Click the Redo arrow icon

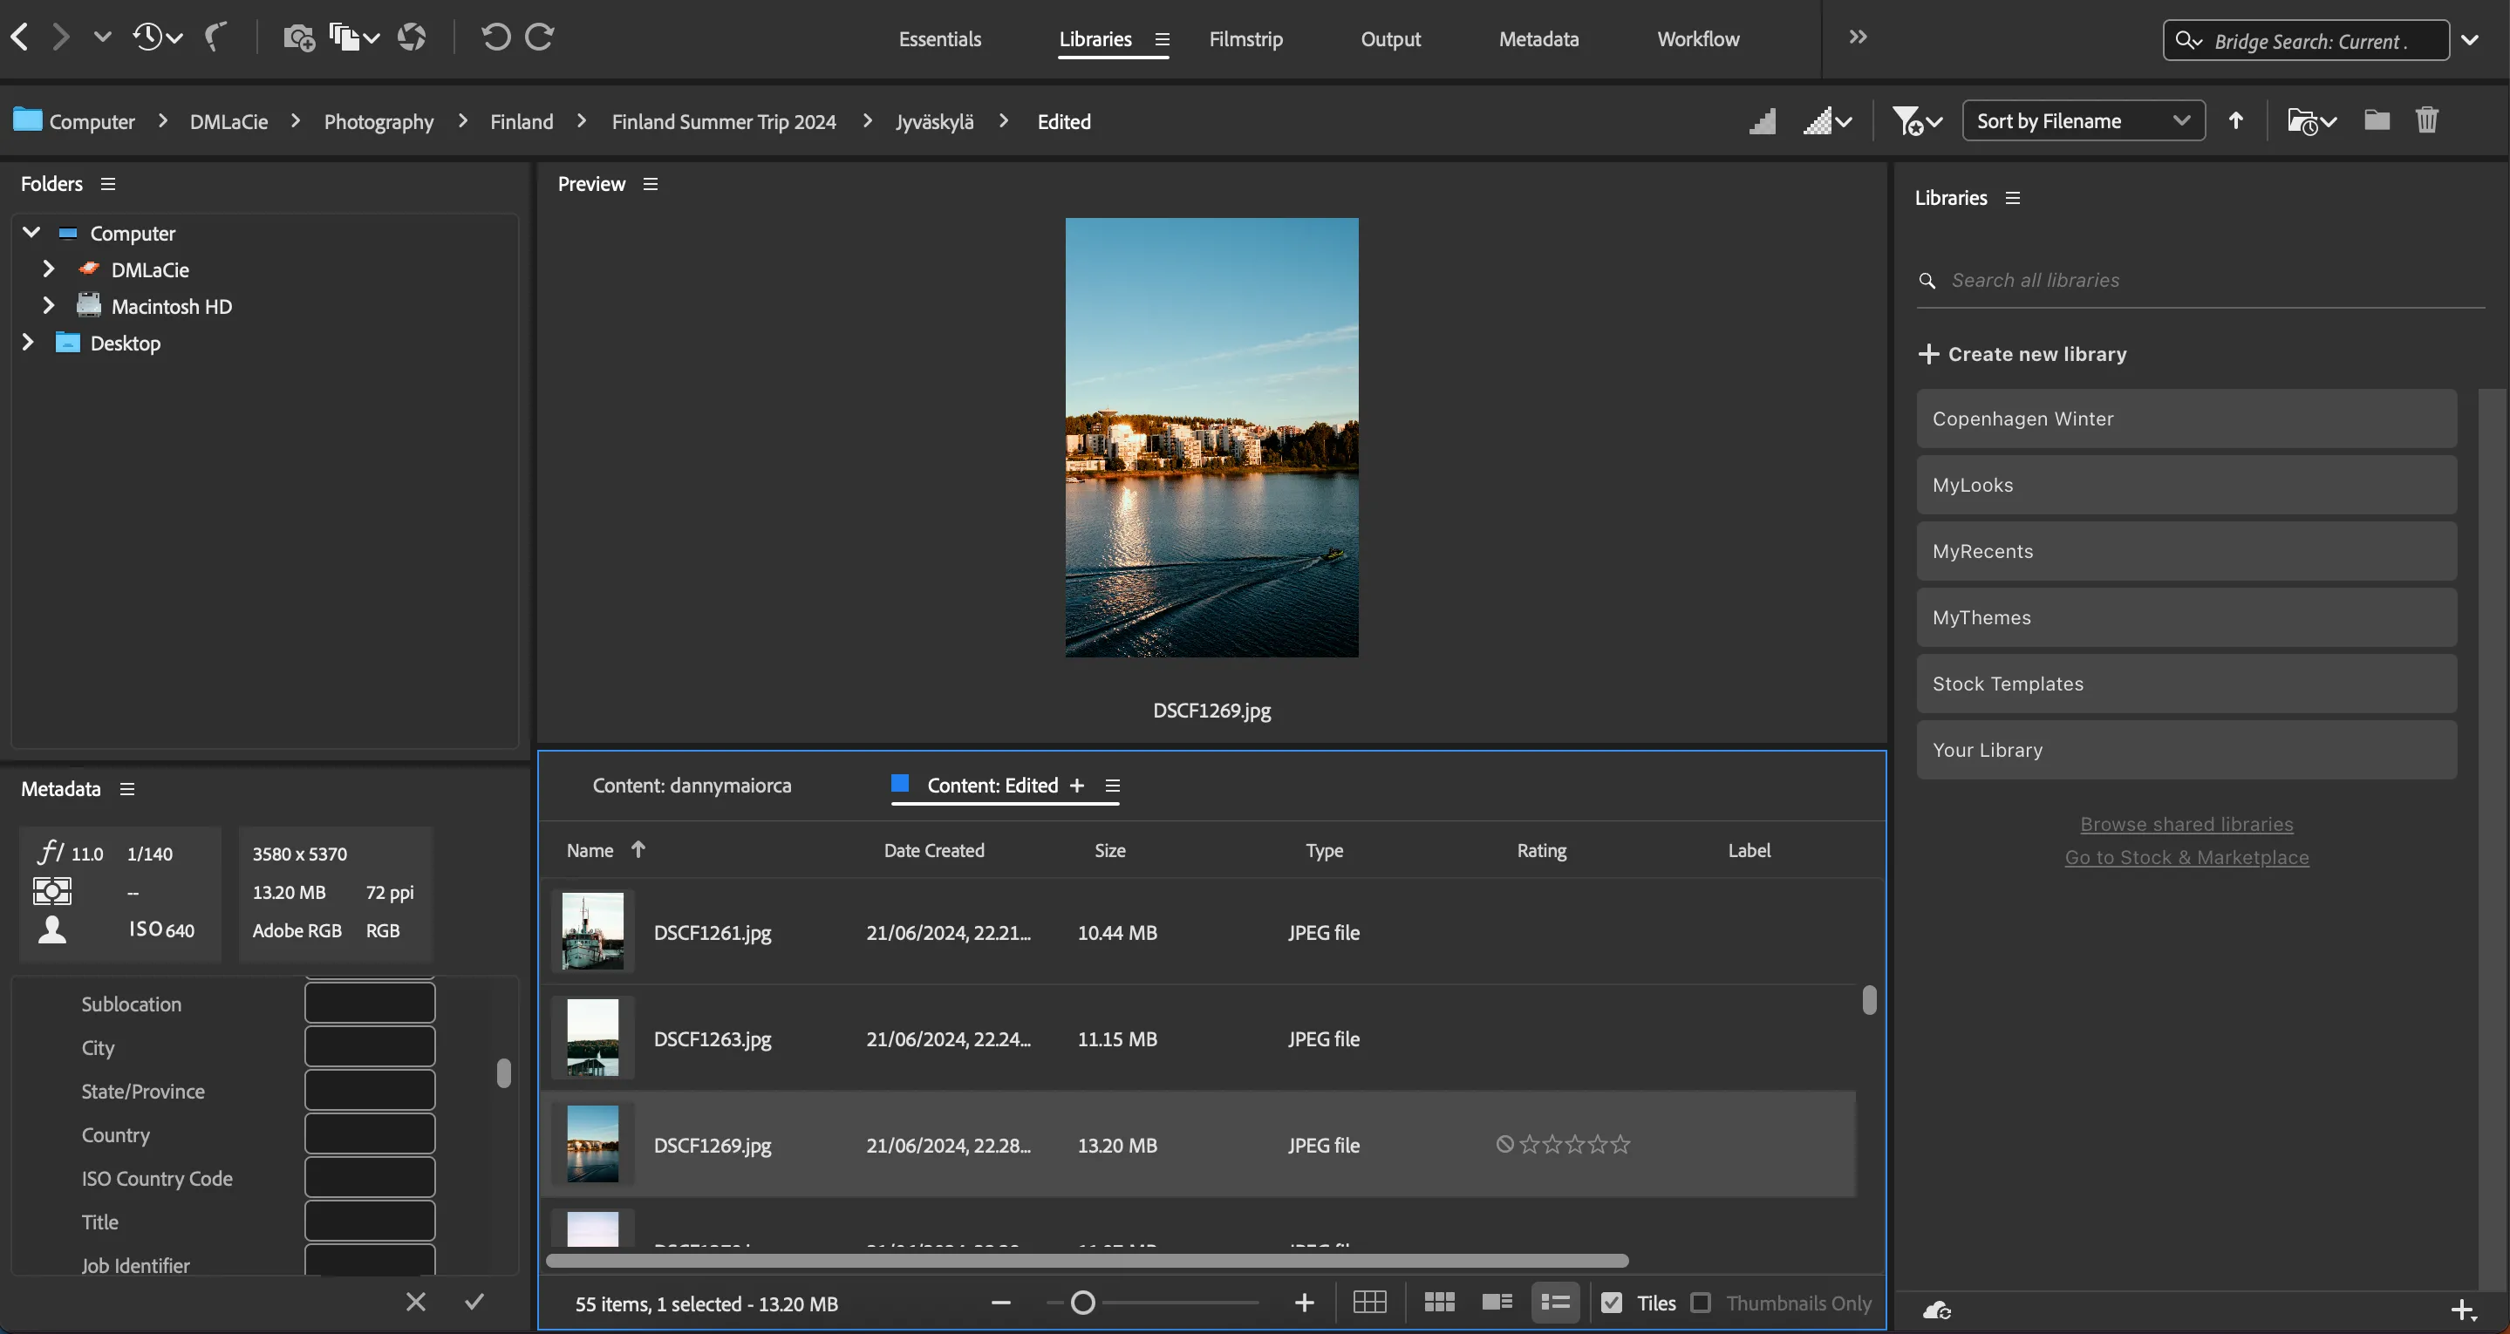(538, 37)
